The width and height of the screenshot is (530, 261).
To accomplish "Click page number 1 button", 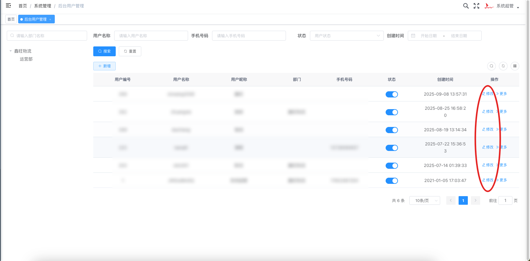I will pyautogui.click(x=463, y=200).
